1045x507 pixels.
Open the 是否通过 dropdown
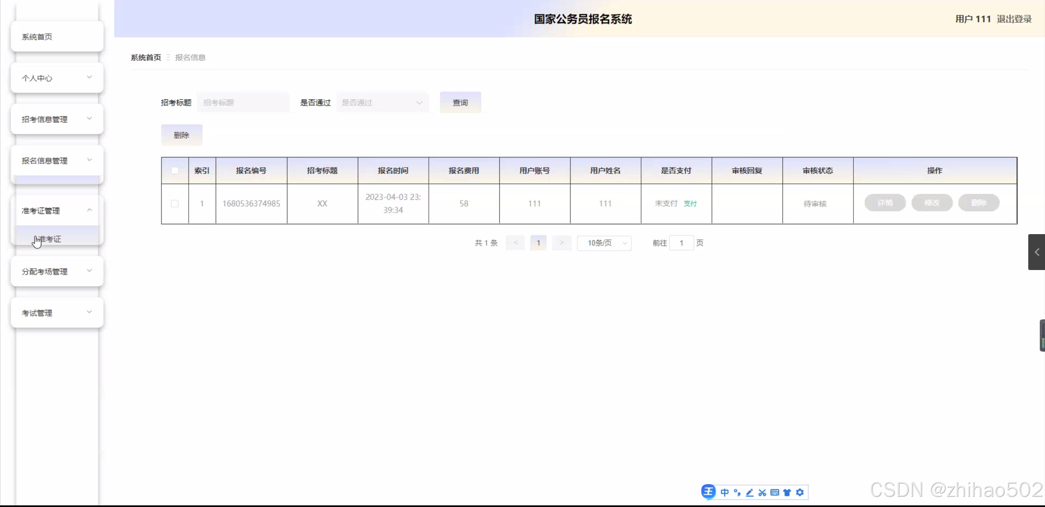point(382,103)
